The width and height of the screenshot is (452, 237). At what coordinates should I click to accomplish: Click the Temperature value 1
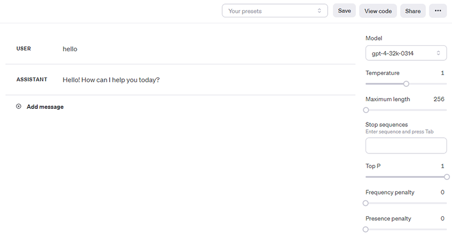442,73
